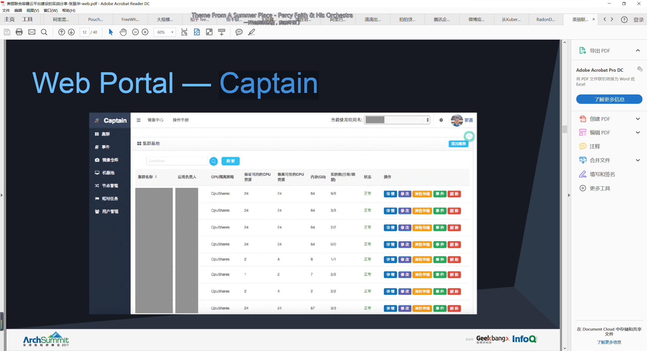Switch to the FreeWh... document tab

point(130,19)
